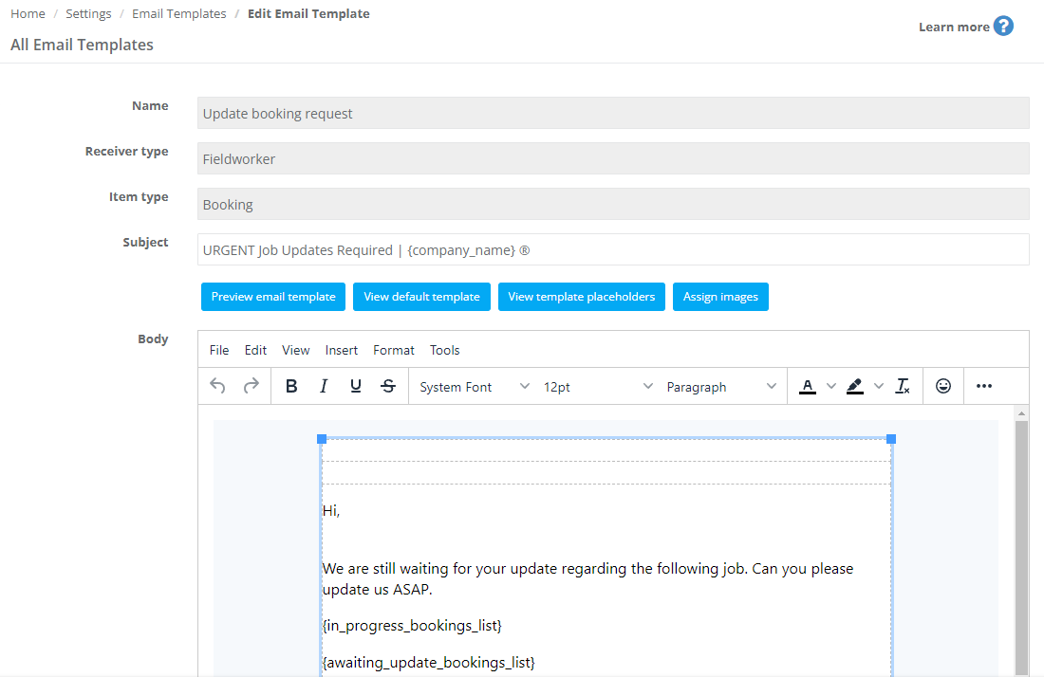Go to Home breadcrumb link
Viewport: 1044px width, 677px height.
[28, 14]
